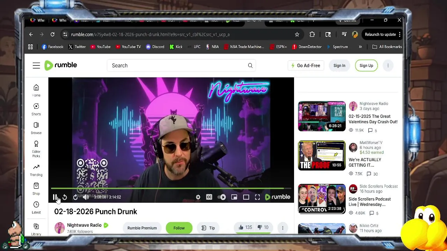Open the YouTube TV bookmark
Screen dimensions: 447x251
pos(128,47)
